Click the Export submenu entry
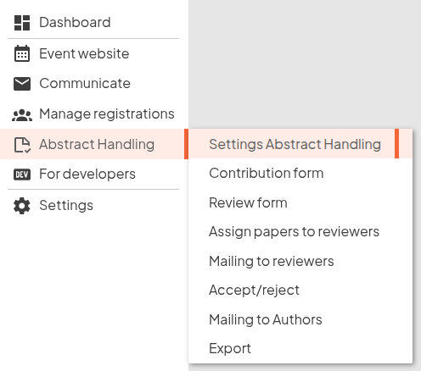The width and height of the screenshot is (421, 371). 300,348
